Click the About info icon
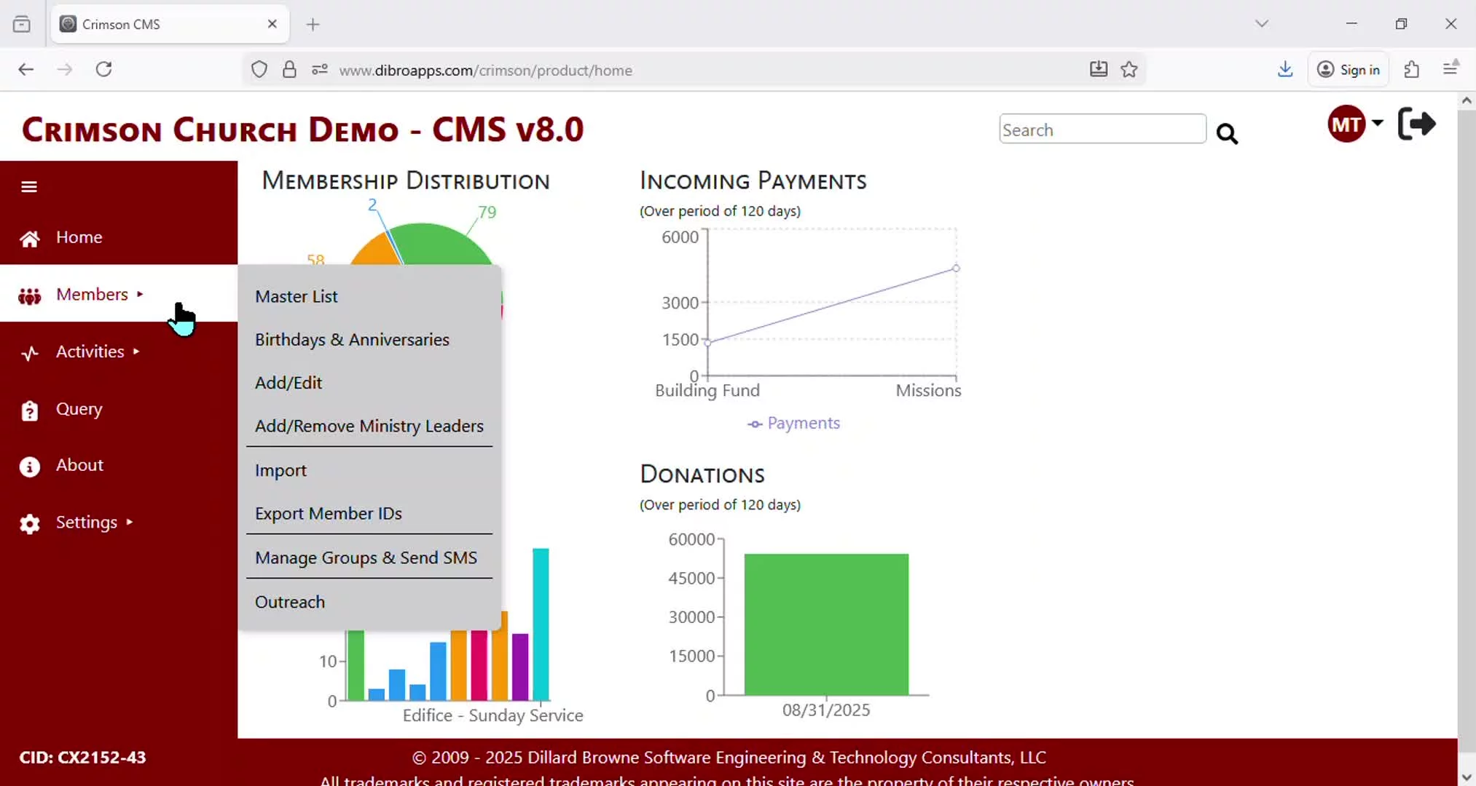 point(29,467)
